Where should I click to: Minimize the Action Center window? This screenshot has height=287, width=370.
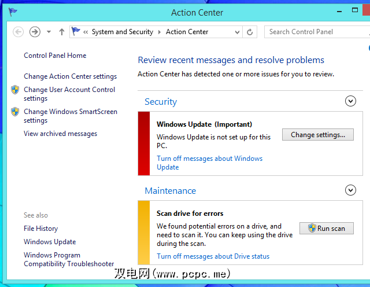pos(339,11)
